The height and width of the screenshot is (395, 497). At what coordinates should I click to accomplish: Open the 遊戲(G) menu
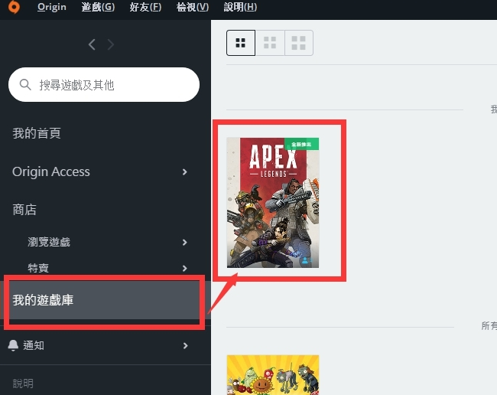coord(98,7)
